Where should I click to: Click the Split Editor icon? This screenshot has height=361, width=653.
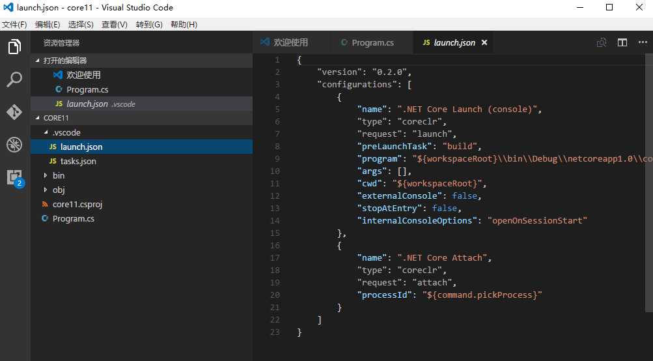pos(622,42)
